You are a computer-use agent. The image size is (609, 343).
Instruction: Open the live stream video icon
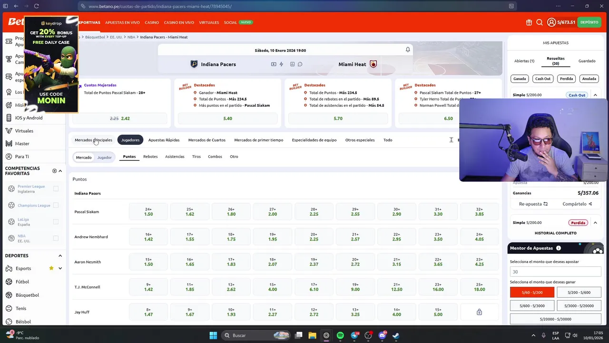point(274,64)
